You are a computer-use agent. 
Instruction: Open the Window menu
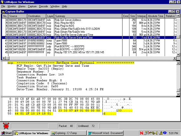tap(55, 6)
